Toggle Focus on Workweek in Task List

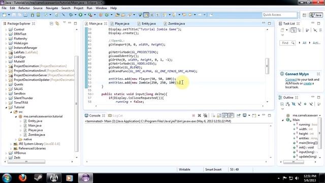tap(307, 30)
